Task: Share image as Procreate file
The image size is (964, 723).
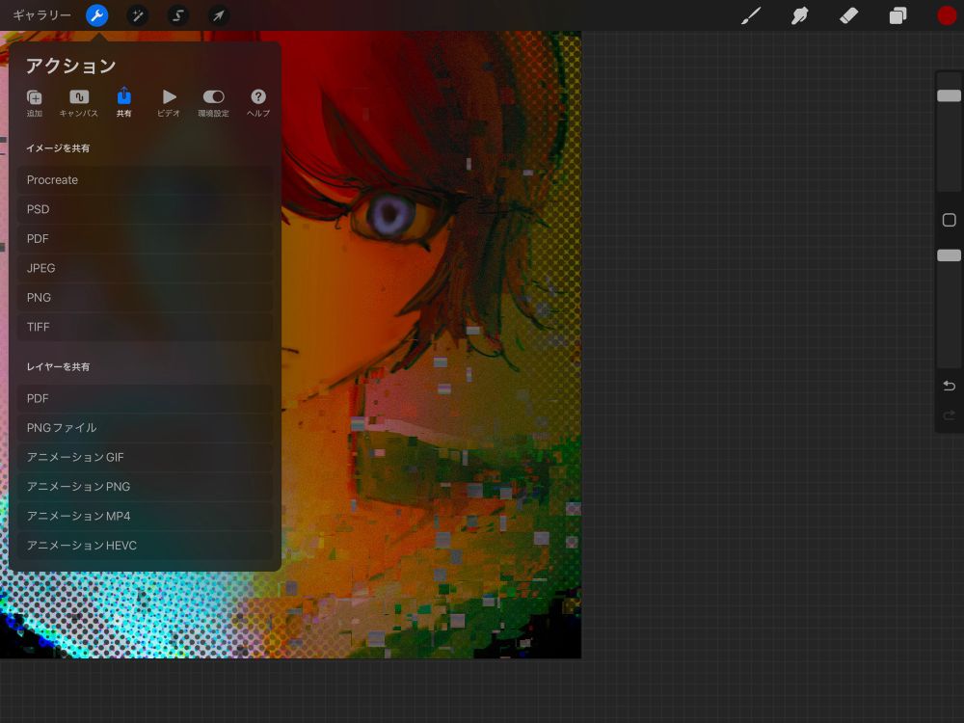Action: pyautogui.click(x=145, y=180)
